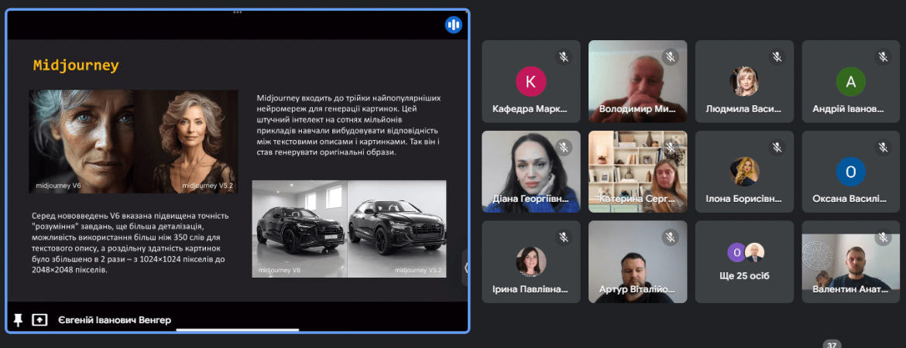Click the screen-share icon beside Євгеній Іванович Венгер
Image resolution: width=906 pixels, height=348 pixels.
[x=39, y=319]
